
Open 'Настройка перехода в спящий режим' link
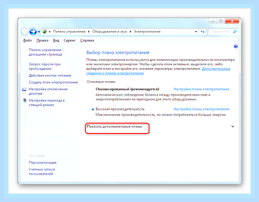coord(47,102)
